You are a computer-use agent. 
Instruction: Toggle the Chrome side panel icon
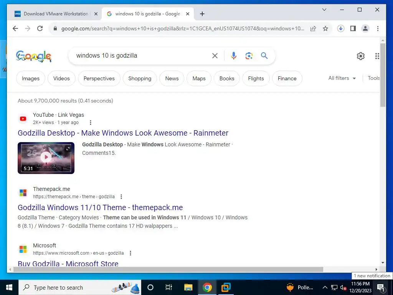353,28
